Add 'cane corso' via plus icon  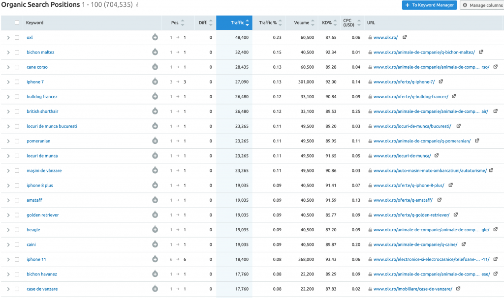[155, 67]
